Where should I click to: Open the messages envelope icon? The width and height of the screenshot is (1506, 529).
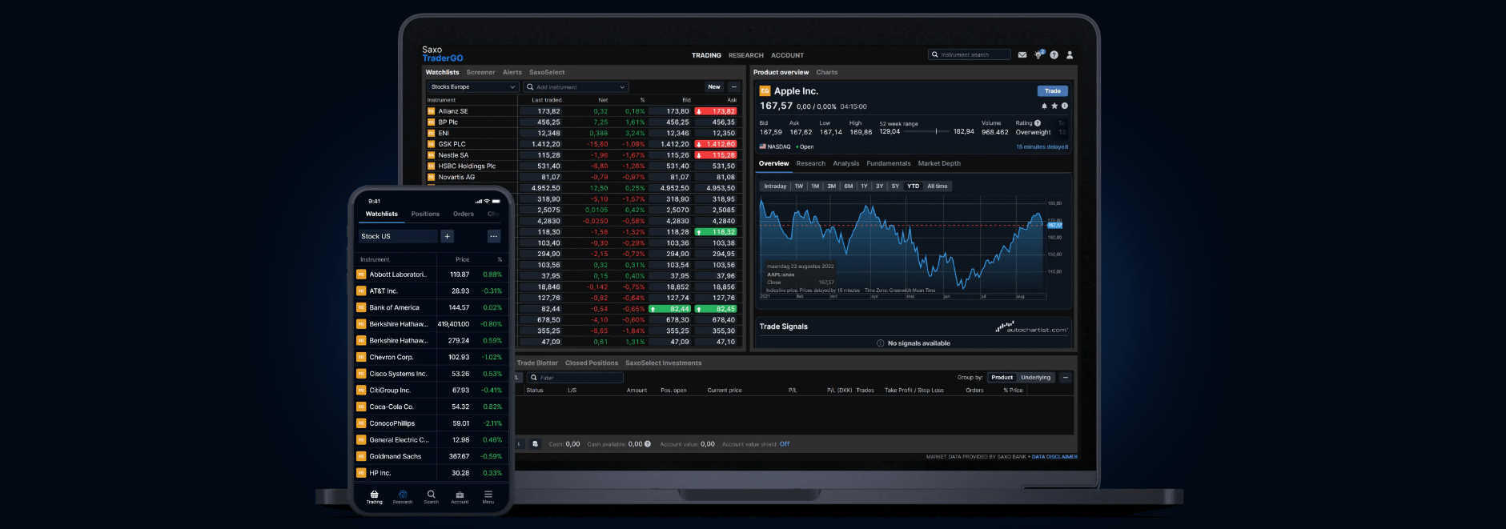pos(1022,55)
